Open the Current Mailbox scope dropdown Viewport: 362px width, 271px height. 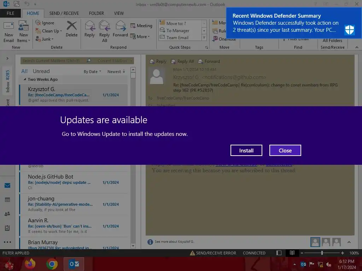[x=115, y=61]
